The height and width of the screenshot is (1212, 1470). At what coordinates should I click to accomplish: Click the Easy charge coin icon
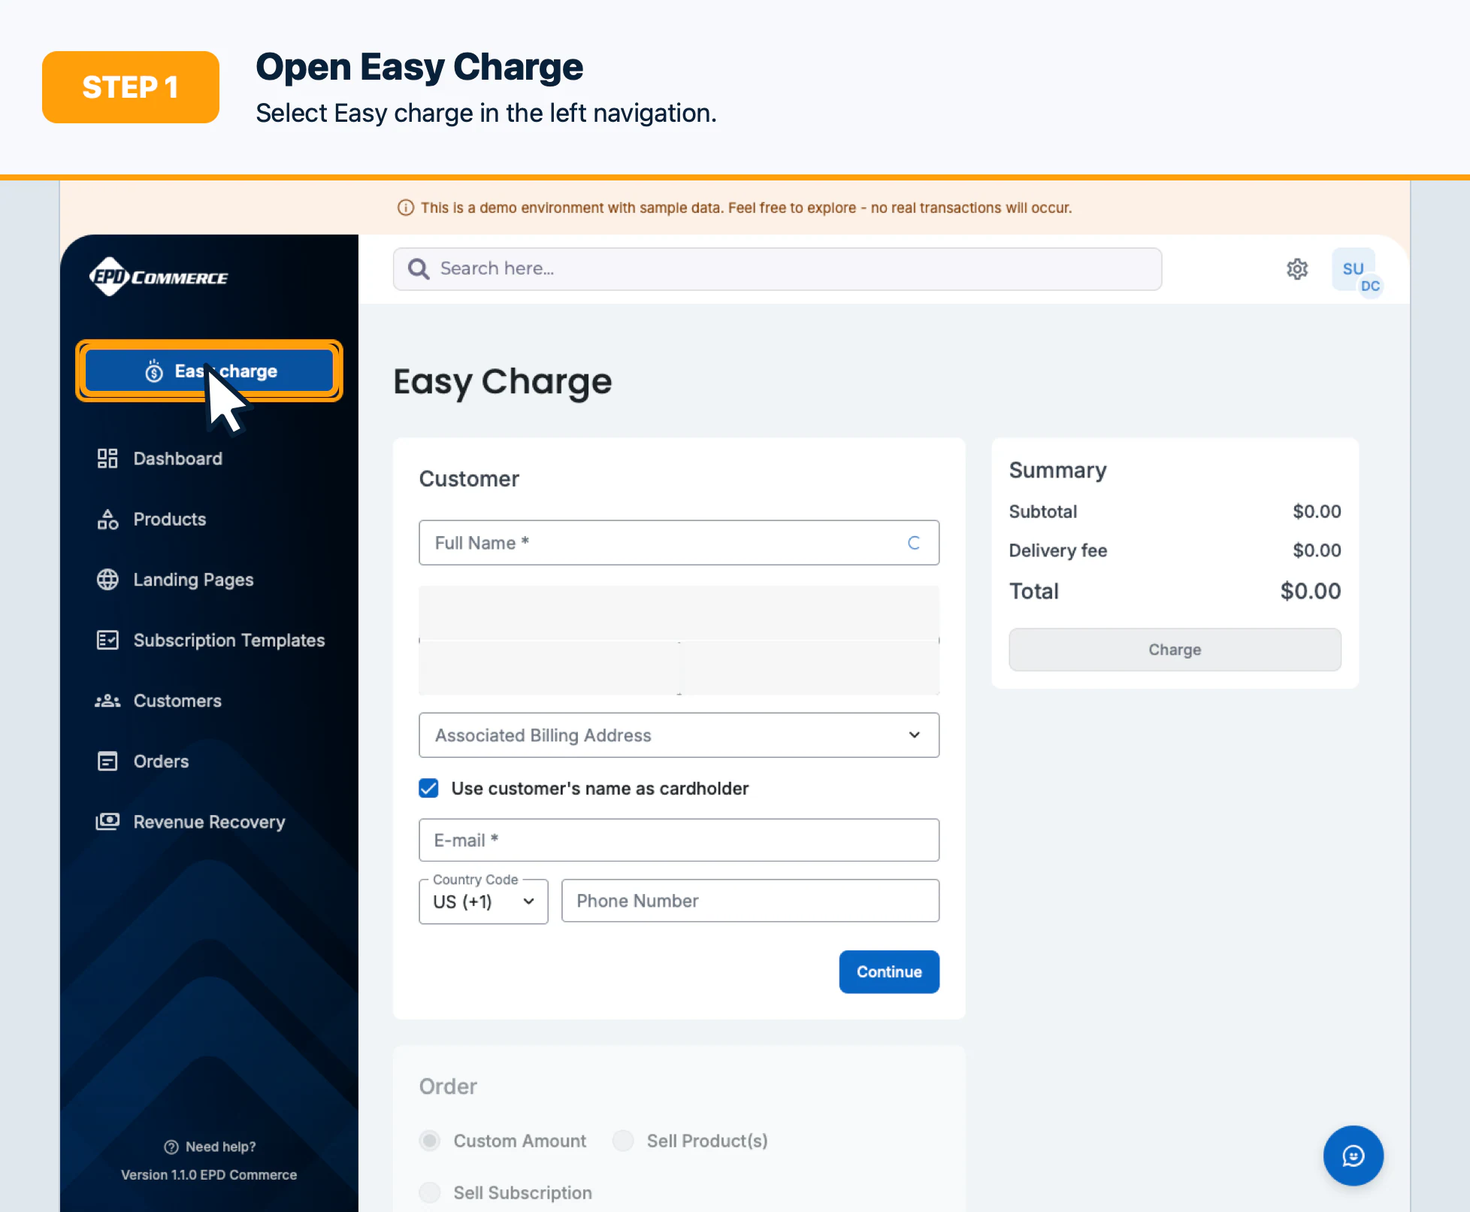[154, 371]
